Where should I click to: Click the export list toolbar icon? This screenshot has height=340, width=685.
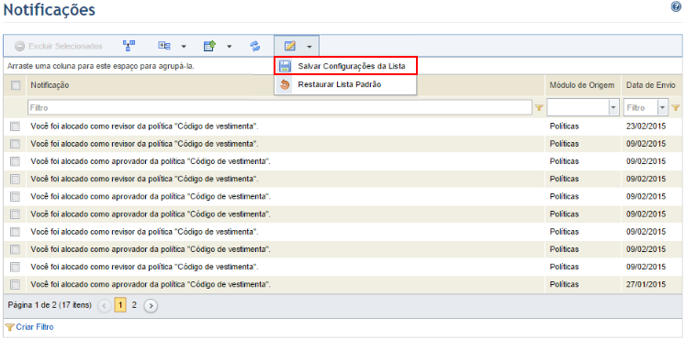(210, 46)
